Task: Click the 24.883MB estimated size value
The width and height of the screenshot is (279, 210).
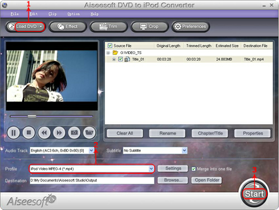Action: (224, 60)
